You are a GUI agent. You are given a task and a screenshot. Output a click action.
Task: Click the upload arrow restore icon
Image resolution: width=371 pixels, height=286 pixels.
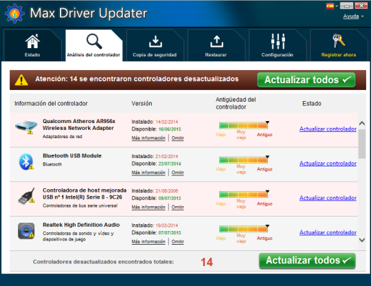point(216,41)
